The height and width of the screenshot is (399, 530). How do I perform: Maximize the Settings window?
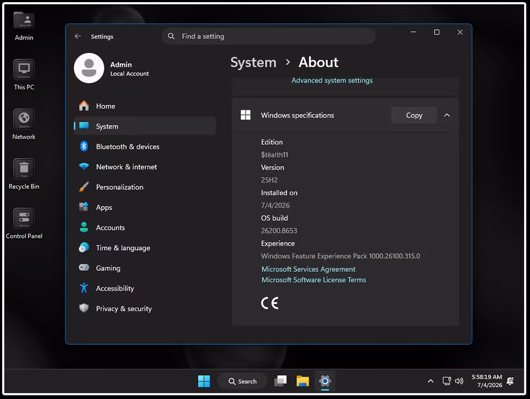tap(437, 32)
